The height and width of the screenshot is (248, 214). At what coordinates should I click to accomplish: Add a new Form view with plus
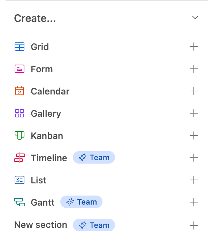(x=194, y=69)
